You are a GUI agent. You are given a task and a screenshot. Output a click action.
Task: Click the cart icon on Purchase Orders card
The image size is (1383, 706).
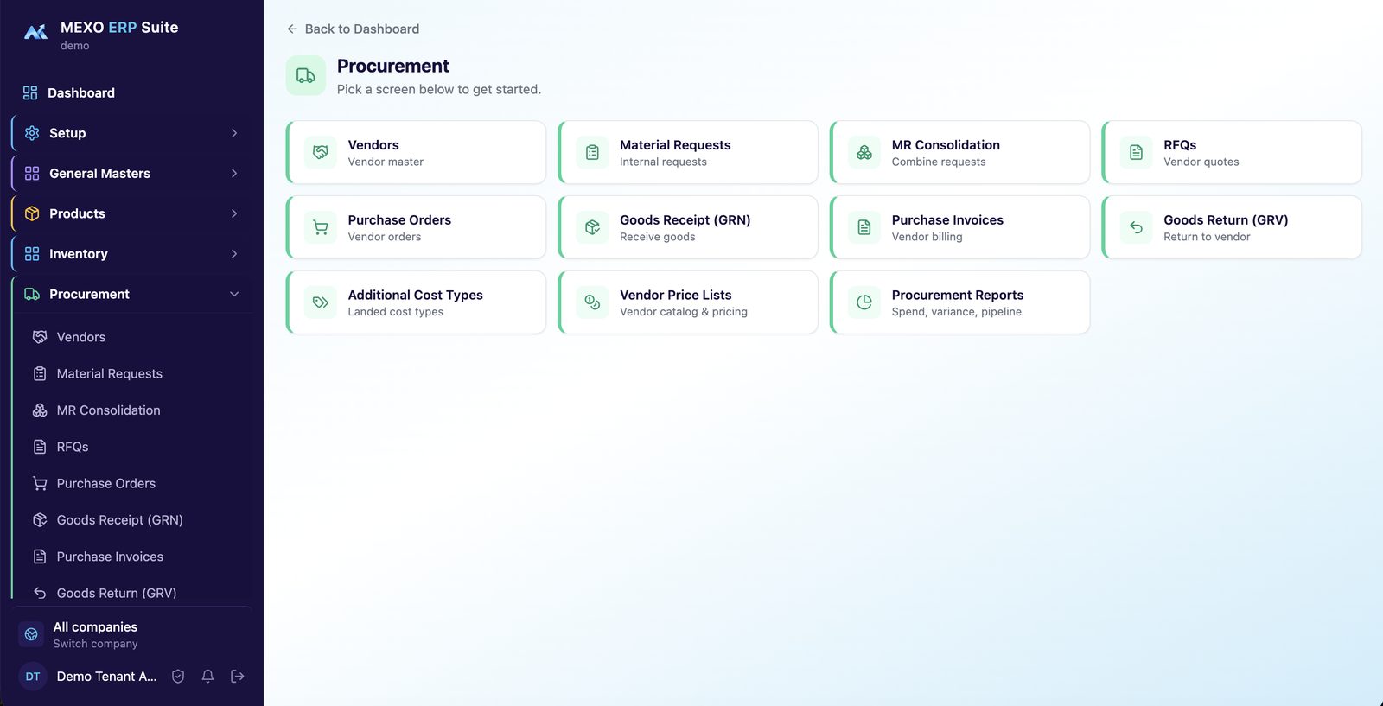coord(321,227)
